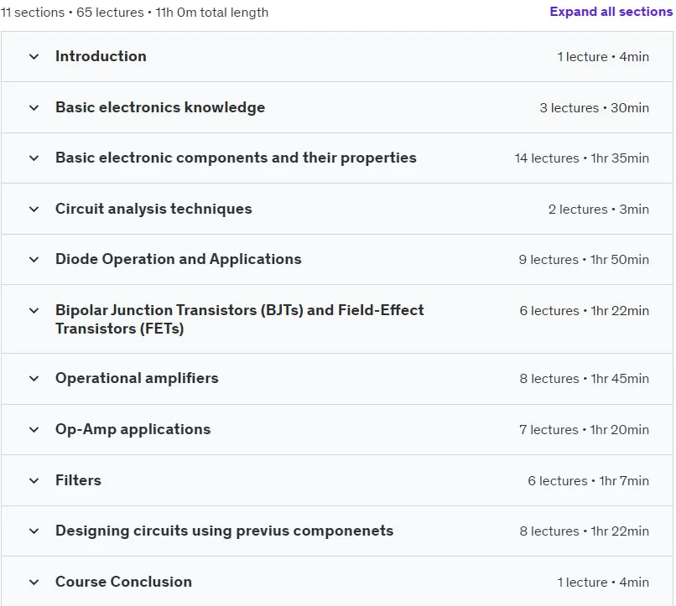The image size is (676, 606).
Task: Click '8 lectures • 1hr 22min' on Designing circuits
Action: (585, 531)
